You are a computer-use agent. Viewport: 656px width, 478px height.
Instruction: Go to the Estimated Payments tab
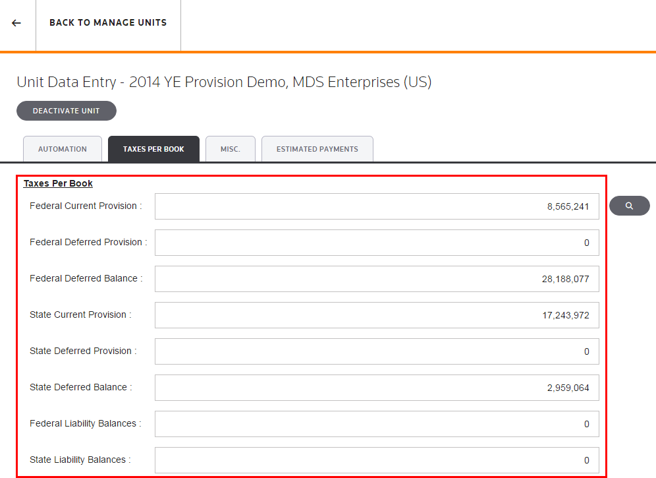pos(317,149)
